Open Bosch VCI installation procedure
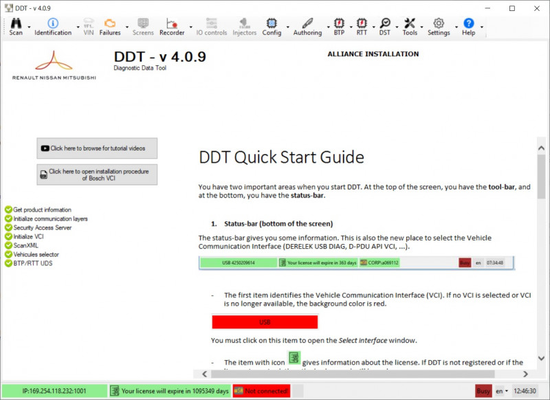Screen dimensions: 550x400 click(x=97, y=175)
